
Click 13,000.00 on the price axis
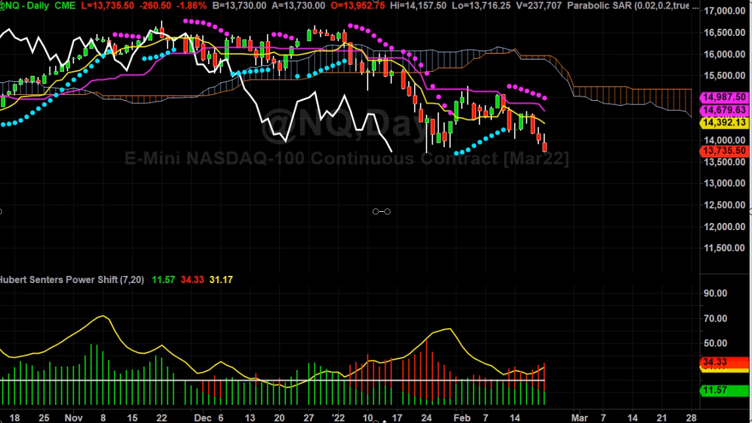724,183
